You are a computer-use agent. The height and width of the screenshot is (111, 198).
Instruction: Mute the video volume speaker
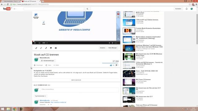[x=39, y=43]
